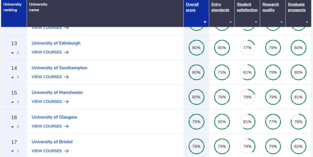Image resolution: width=313 pixels, height=157 pixels.
Task: Expand the Student satisfaction sort arrow
Action: (x=256, y=22)
